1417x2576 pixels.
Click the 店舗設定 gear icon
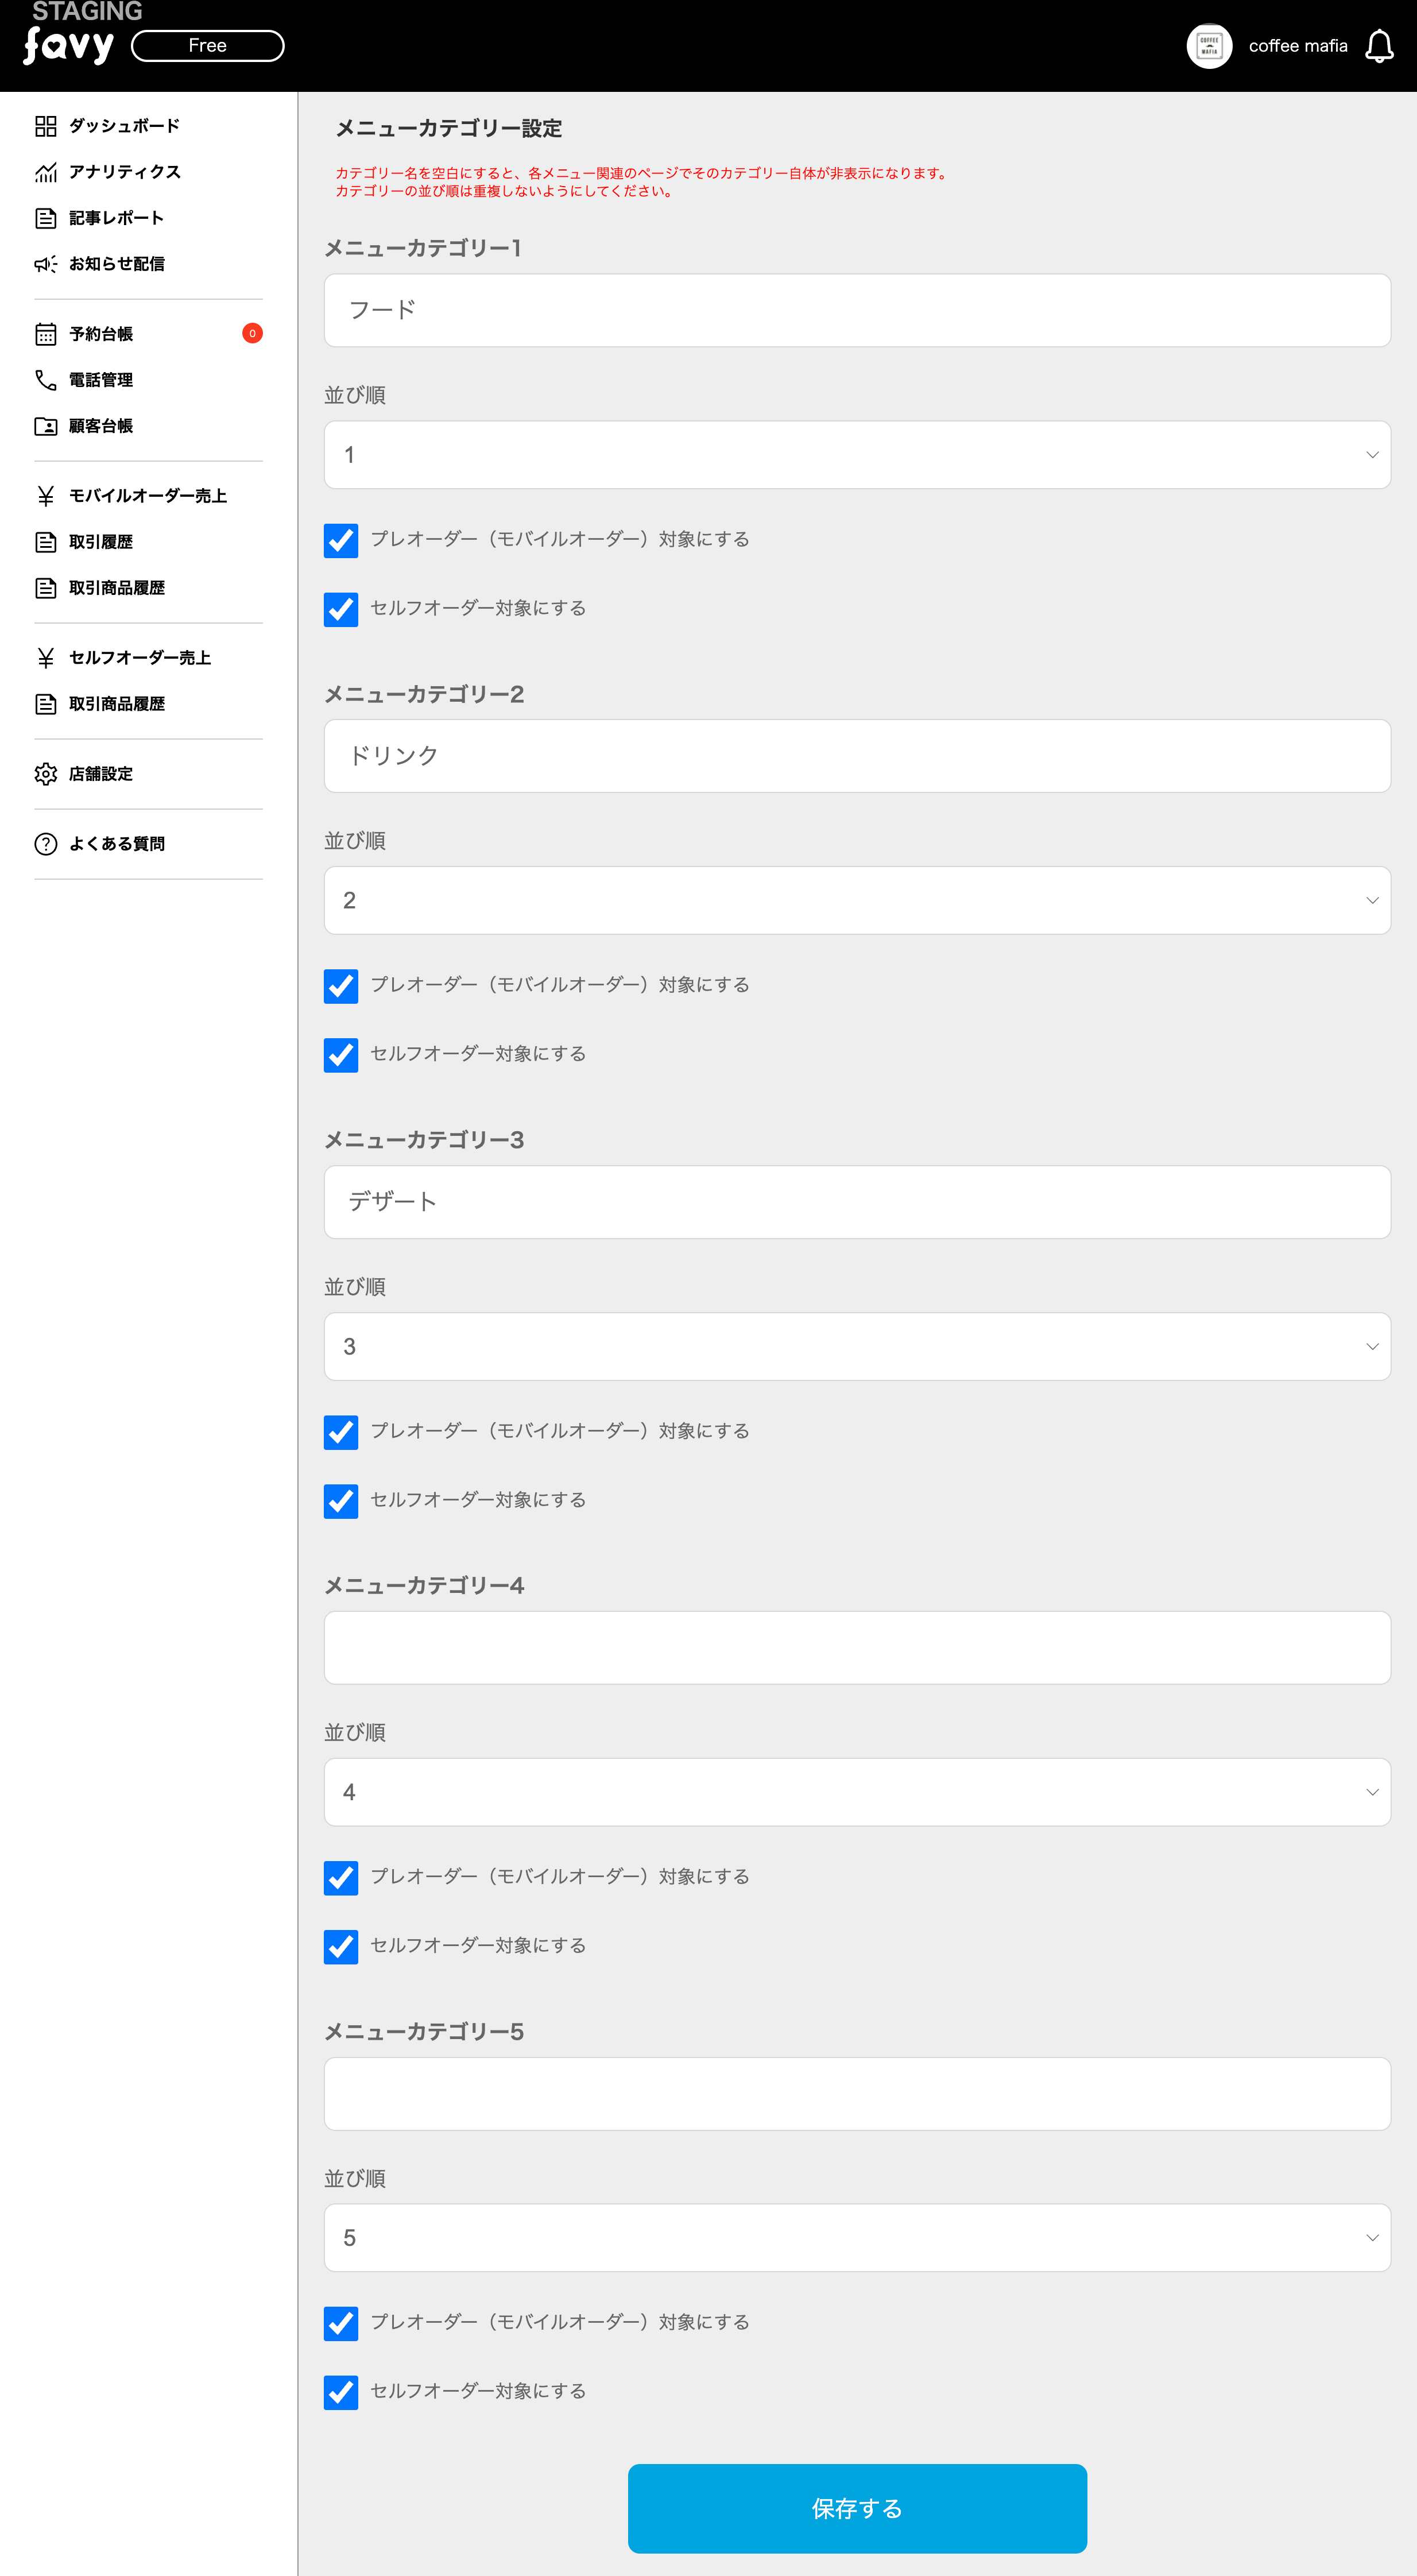[46, 774]
